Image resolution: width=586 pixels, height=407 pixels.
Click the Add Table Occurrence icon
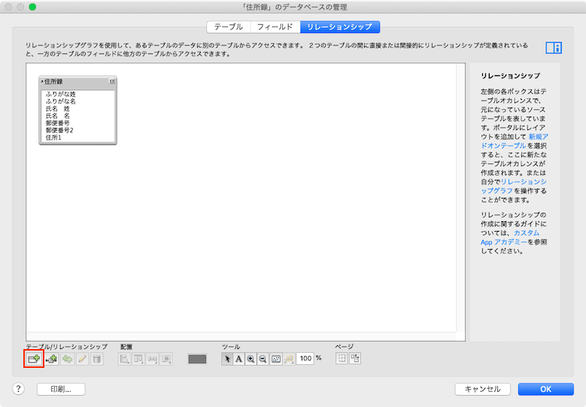[x=34, y=360]
